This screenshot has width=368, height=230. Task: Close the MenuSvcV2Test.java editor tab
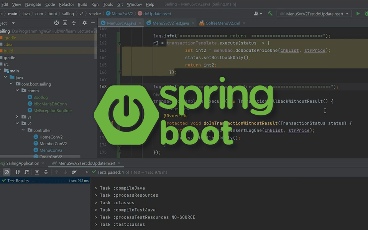pos(193,23)
